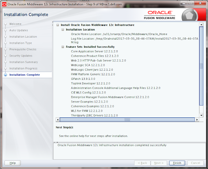Select the Installation Location sidebar step
The width and height of the screenshot is (208, 169).
(x=23, y=37)
